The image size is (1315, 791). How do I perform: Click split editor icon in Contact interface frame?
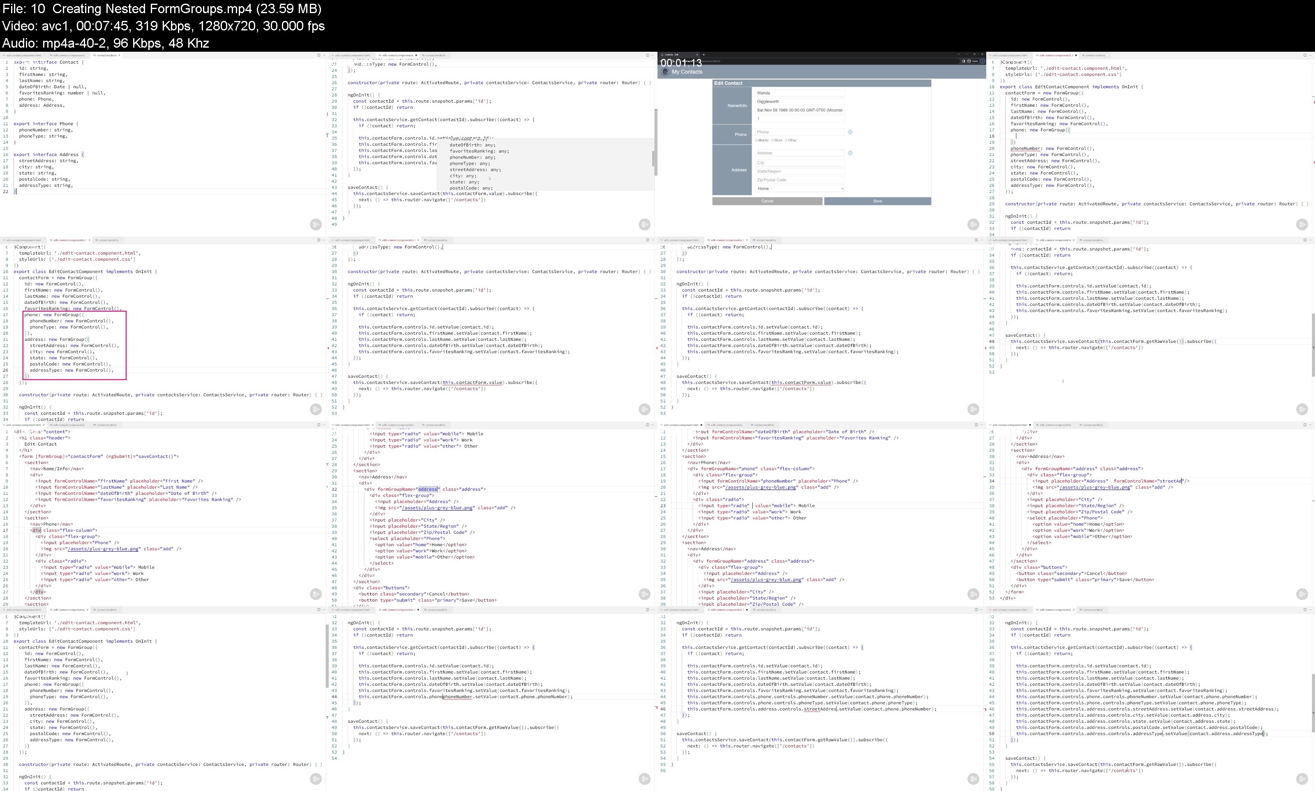(x=319, y=55)
